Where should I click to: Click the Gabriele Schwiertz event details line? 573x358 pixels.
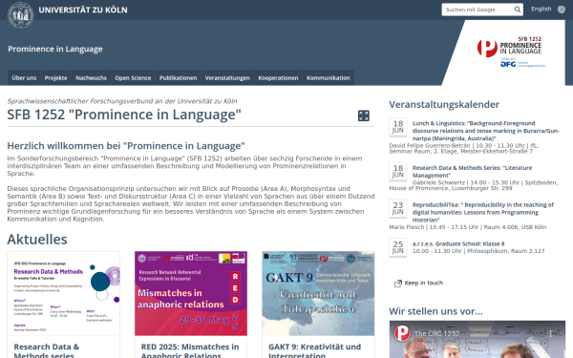474,185
